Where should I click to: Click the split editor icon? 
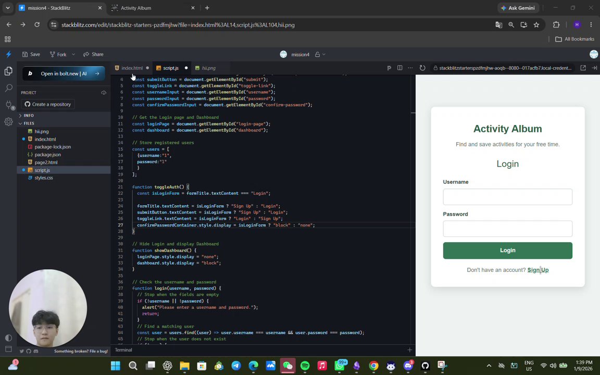[399, 68]
